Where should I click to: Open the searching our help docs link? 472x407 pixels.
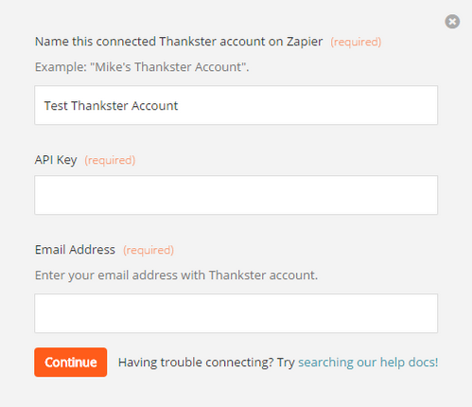point(368,363)
